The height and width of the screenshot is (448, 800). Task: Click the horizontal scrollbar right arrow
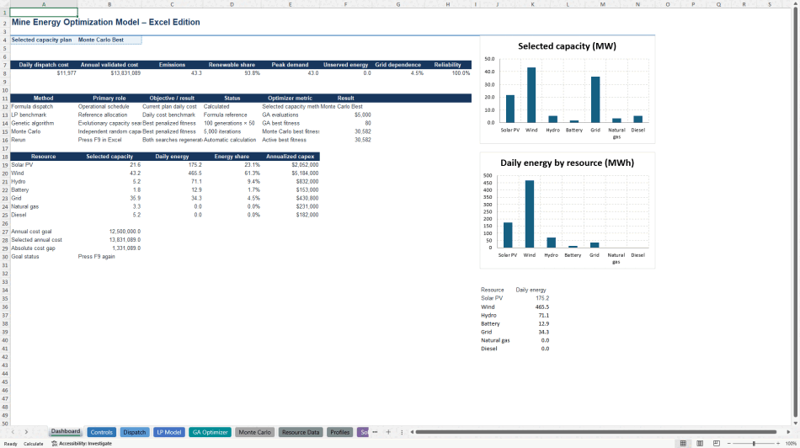click(x=788, y=432)
